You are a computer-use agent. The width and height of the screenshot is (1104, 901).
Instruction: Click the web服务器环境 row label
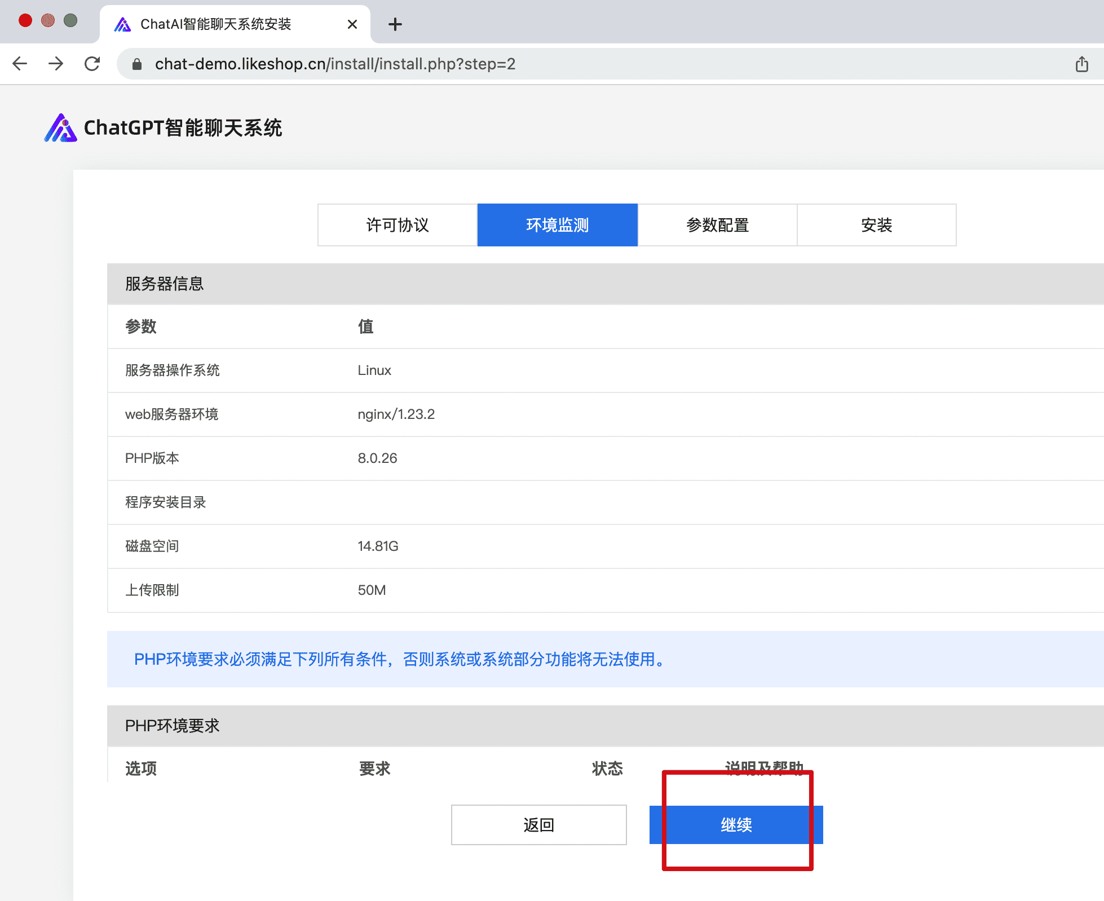click(x=171, y=414)
